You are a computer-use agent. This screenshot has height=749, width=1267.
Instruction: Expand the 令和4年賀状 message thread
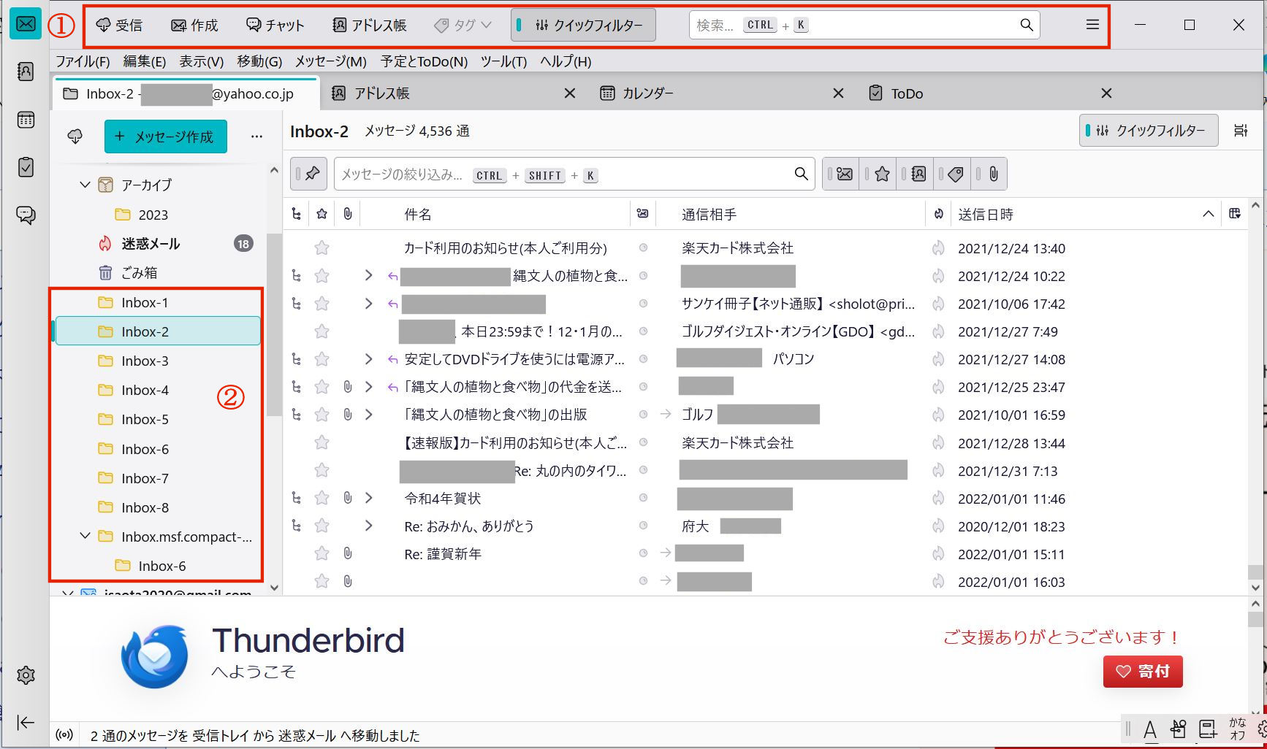point(368,499)
